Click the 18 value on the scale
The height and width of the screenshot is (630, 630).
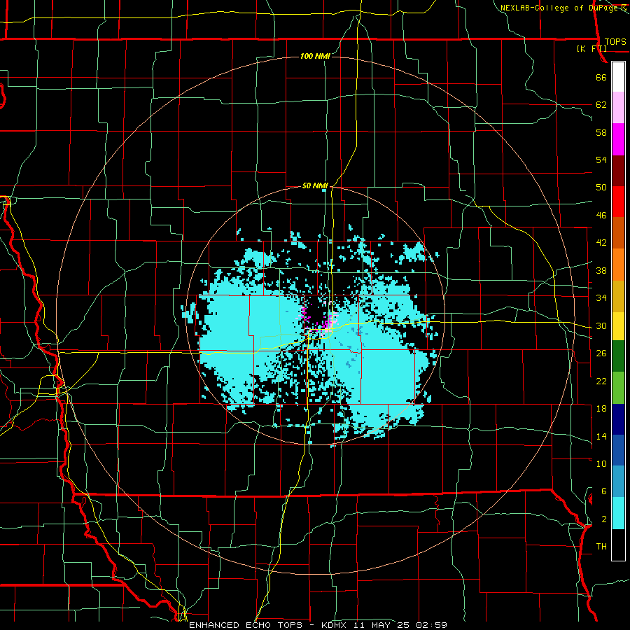pos(601,409)
